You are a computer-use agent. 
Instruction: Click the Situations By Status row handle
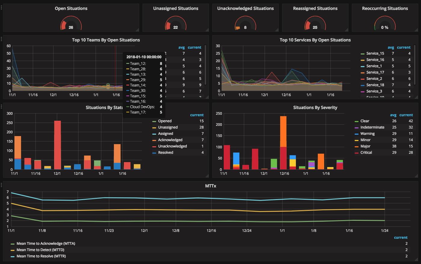(x=2, y=106)
